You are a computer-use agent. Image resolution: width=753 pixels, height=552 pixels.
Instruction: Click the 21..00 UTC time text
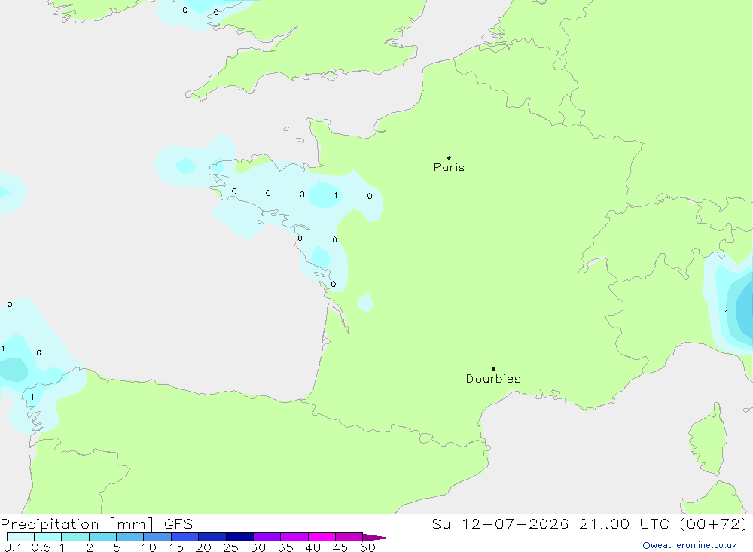[624, 524]
